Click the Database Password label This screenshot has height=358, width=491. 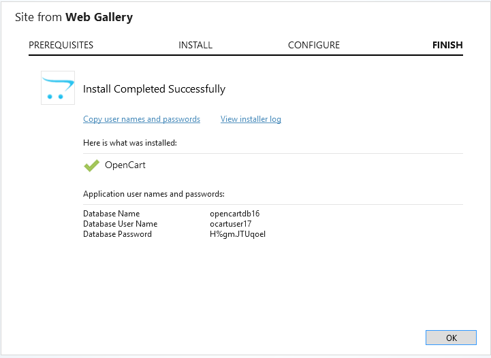(x=117, y=234)
